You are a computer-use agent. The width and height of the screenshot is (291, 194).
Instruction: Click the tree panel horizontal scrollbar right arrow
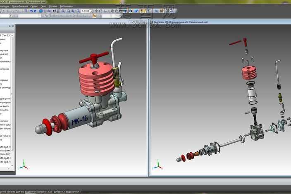pos(9,169)
